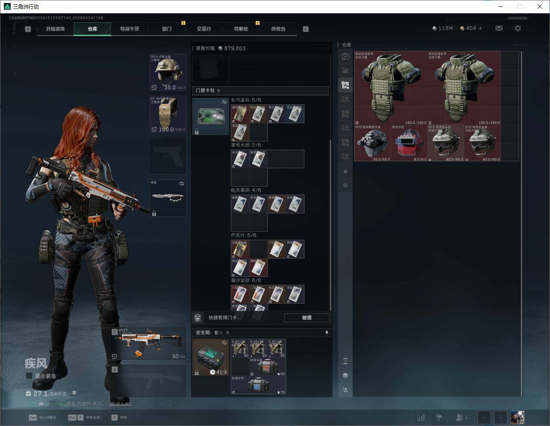Click the lock icon in the stash sidebar

(x=345, y=171)
